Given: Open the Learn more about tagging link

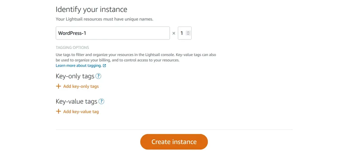Looking at the screenshot, I should pos(79,66).
